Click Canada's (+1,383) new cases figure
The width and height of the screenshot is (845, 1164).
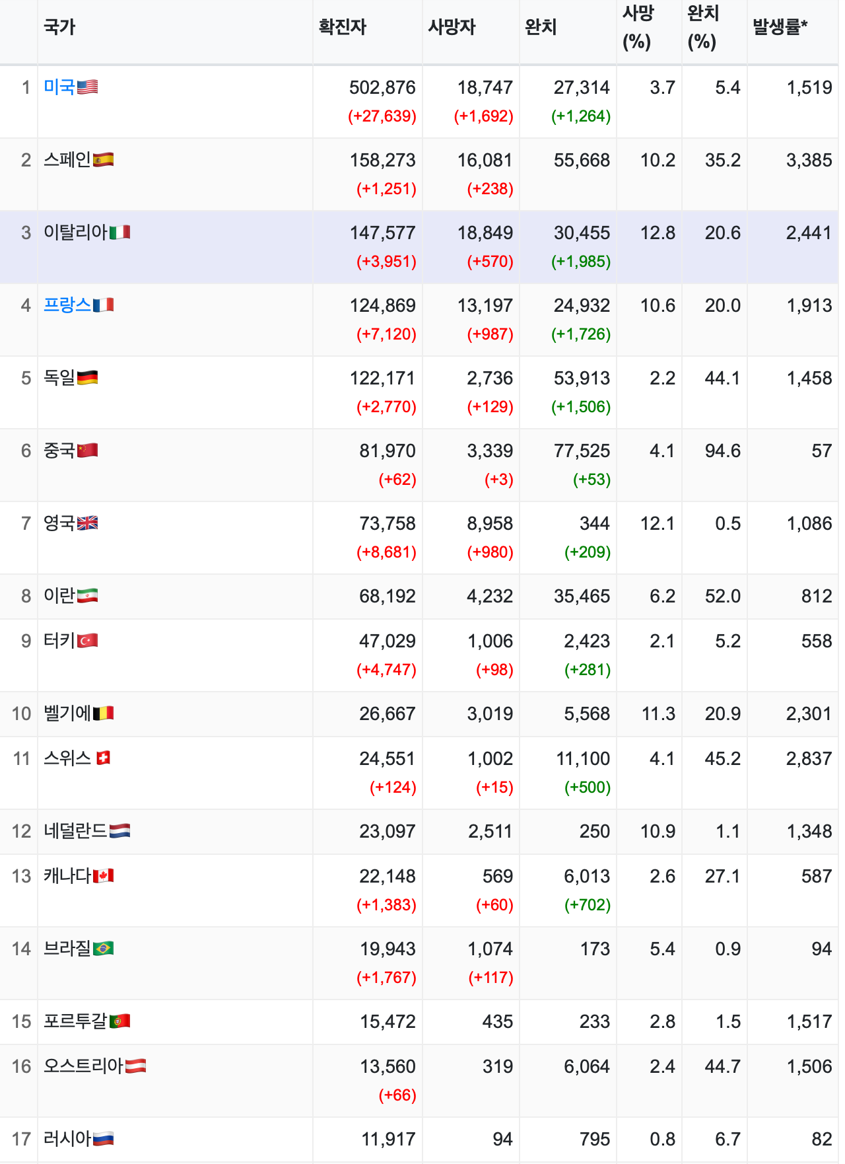tap(386, 905)
